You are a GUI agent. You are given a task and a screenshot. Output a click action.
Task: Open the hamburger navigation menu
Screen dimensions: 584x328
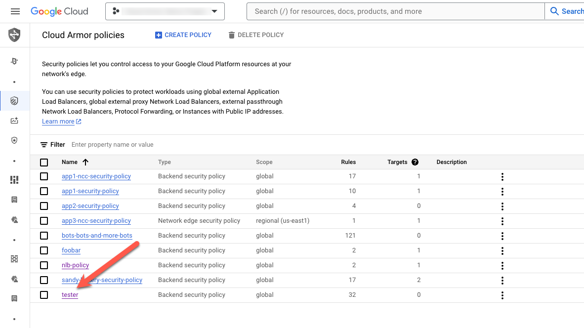click(x=15, y=11)
